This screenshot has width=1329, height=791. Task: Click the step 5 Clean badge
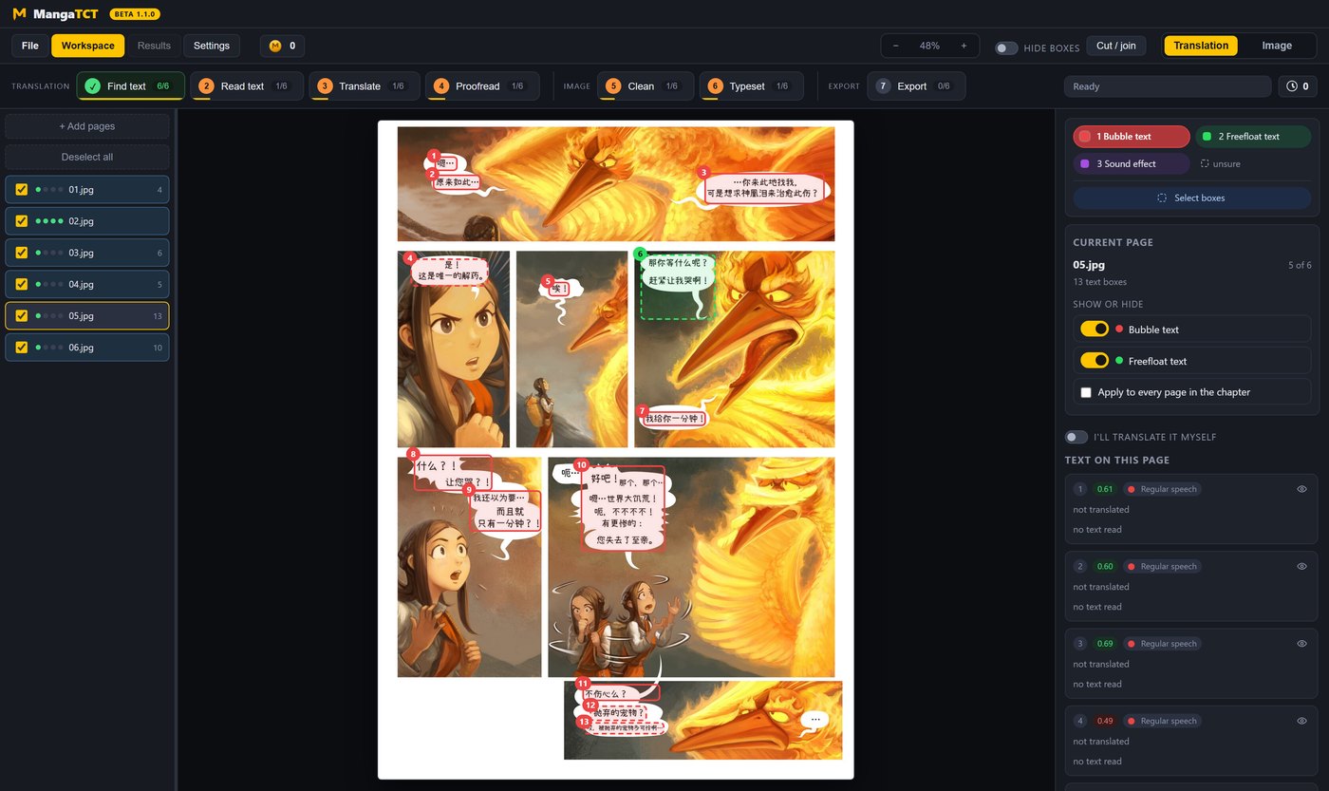tap(613, 86)
